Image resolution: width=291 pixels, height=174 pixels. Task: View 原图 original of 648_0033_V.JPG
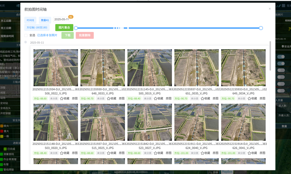coord(122,98)
